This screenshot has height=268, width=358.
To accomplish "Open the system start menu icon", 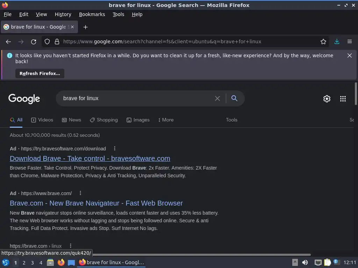I will click(6, 263).
